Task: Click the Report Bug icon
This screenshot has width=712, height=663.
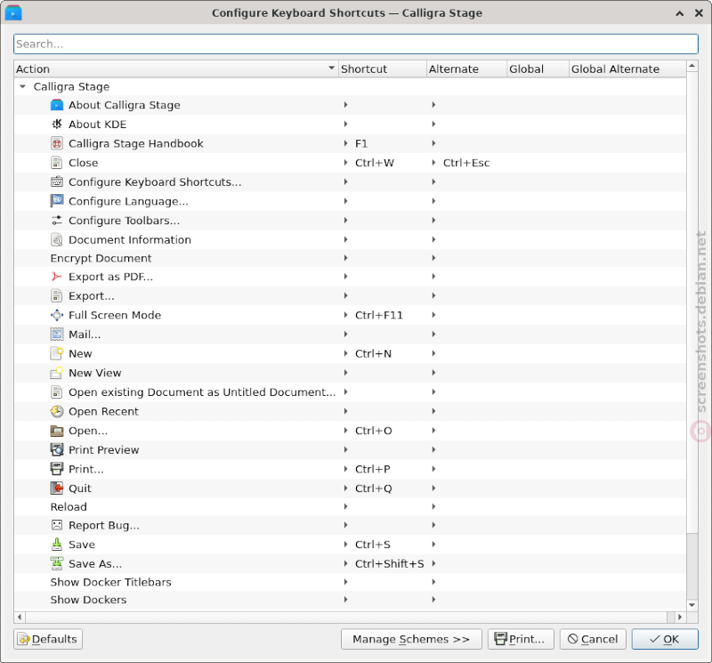Action: click(x=57, y=525)
